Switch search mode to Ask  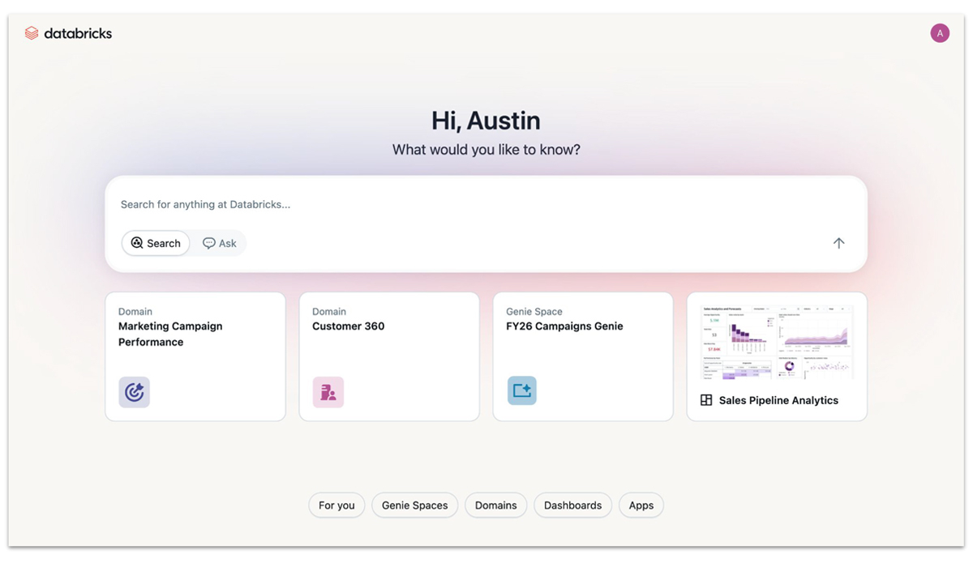coord(220,243)
